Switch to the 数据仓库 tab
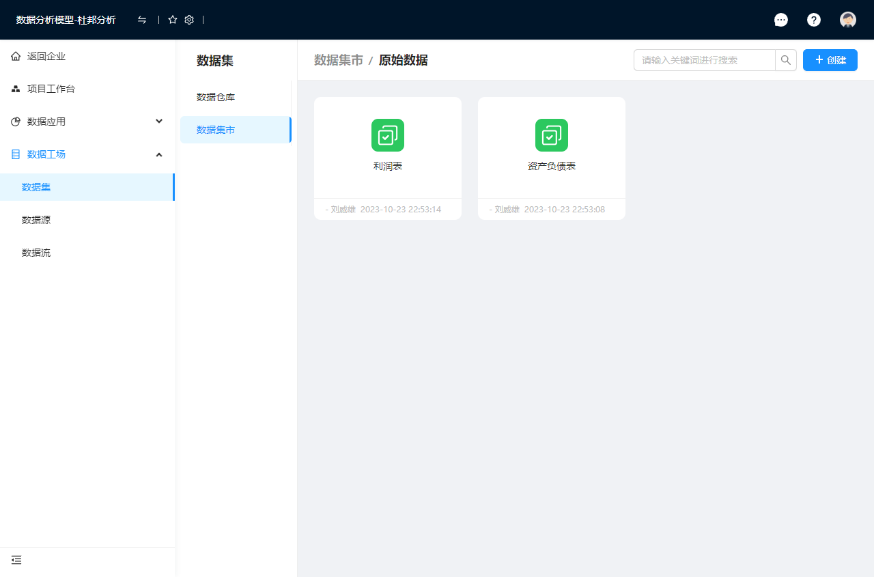 (x=216, y=97)
